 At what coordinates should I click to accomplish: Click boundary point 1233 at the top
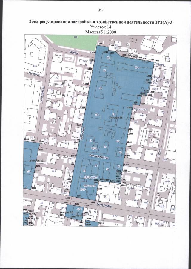[x=100, y=44]
